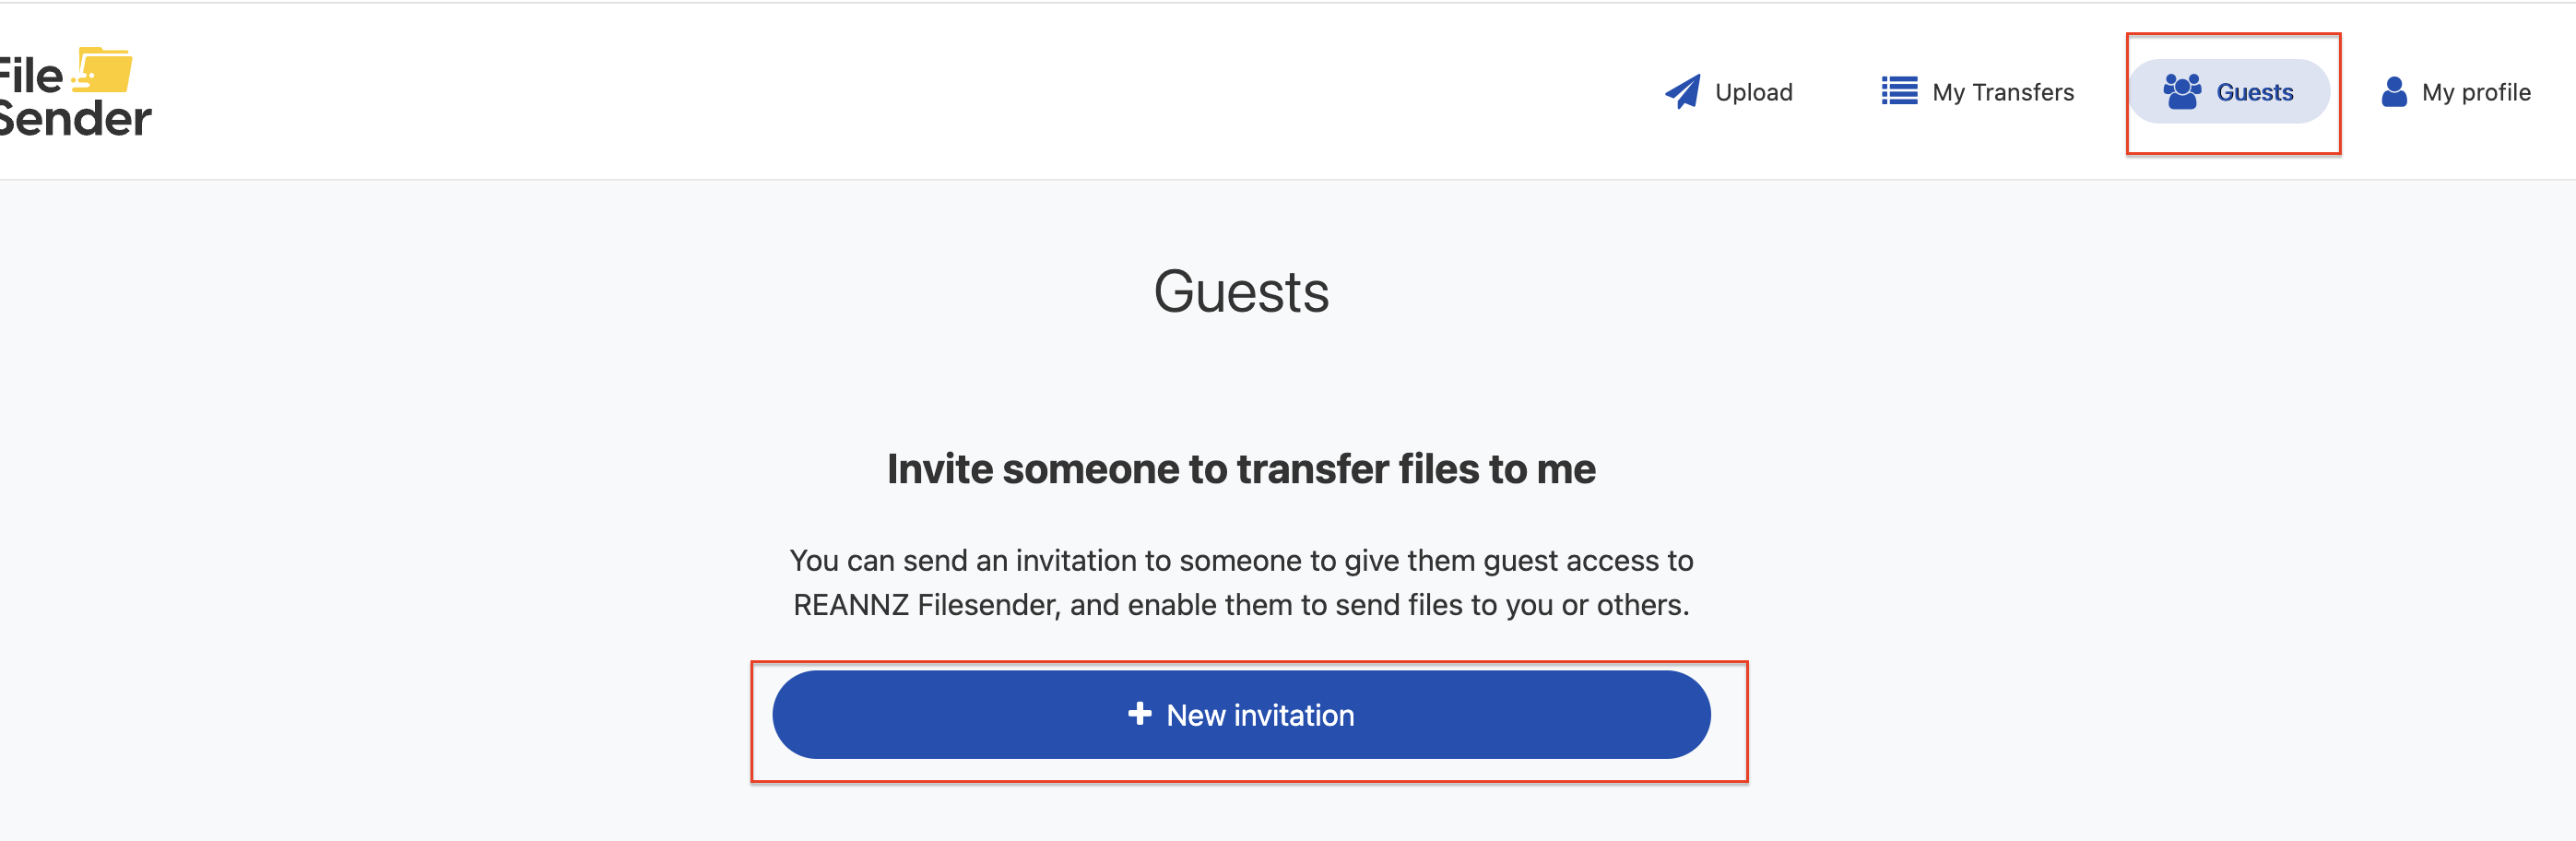The width and height of the screenshot is (2576, 841).
Task: Go to My Transfers label
Action: pyautogui.click(x=2002, y=92)
